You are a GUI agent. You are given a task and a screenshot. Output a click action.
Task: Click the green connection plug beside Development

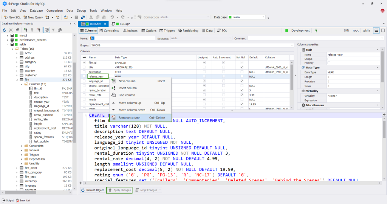(x=316, y=30)
